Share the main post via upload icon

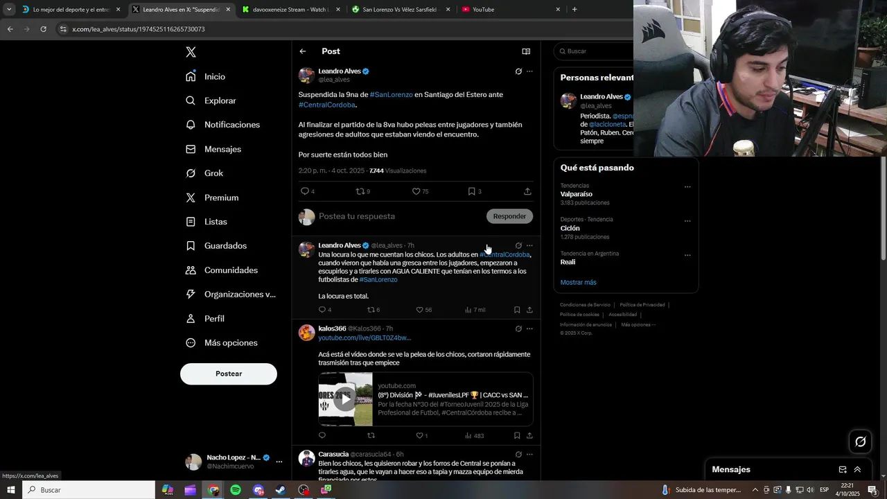[527, 191]
